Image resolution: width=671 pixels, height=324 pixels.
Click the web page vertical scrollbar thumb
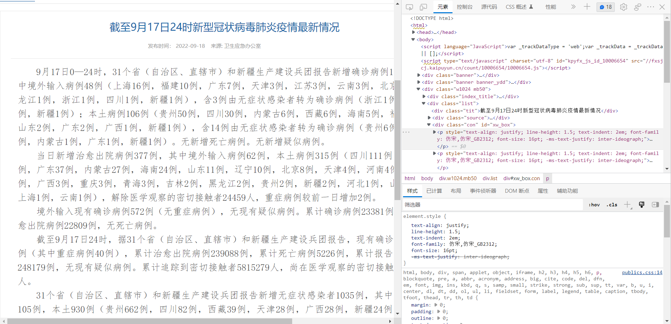tap(397, 140)
